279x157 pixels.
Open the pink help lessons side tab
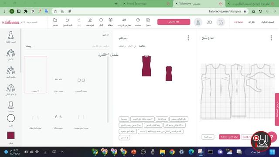[277, 109]
